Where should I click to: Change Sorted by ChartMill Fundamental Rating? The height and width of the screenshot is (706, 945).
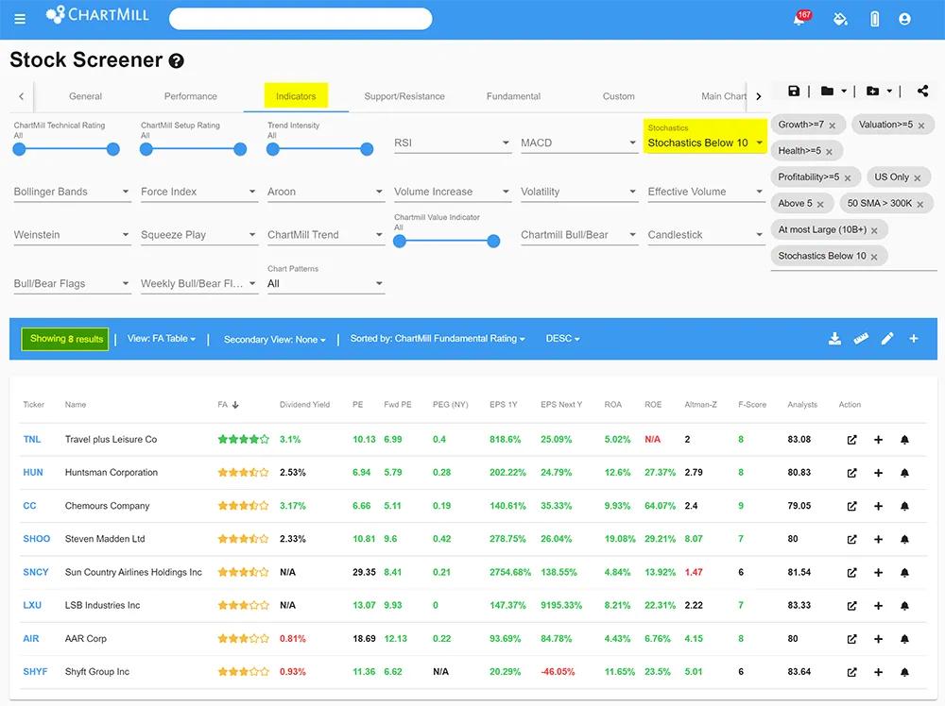coord(438,339)
